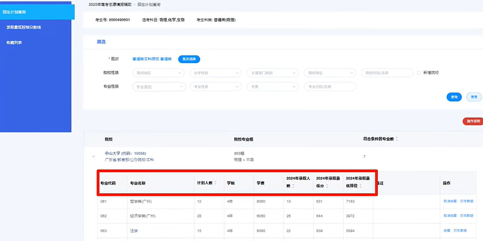Image resolution: width=483 pixels, height=241 pixels.
Task: Click the major code 063 cell
Action: (x=103, y=231)
